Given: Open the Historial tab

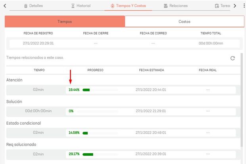Looking at the screenshot, I should tap(81, 6).
